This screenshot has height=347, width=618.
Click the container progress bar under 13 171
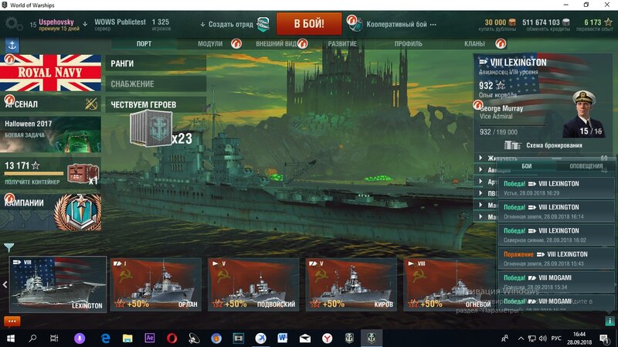pos(34,173)
